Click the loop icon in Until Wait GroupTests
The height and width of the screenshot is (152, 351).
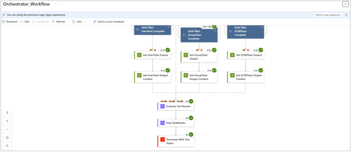point(184,35)
